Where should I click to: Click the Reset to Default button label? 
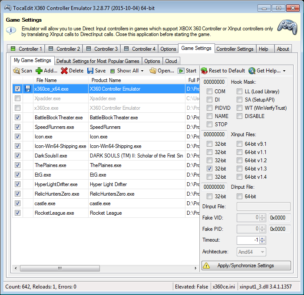(227, 71)
